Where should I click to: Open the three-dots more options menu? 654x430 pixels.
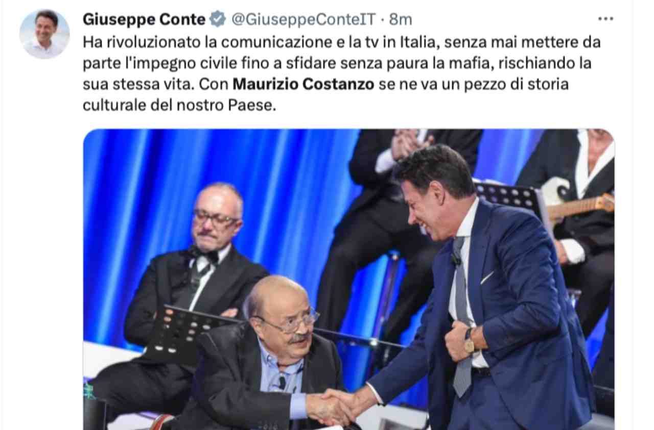click(605, 19)
